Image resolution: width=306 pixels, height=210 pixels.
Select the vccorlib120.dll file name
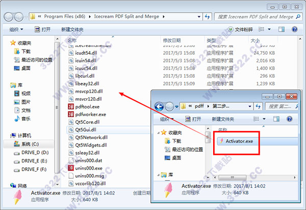90,183
